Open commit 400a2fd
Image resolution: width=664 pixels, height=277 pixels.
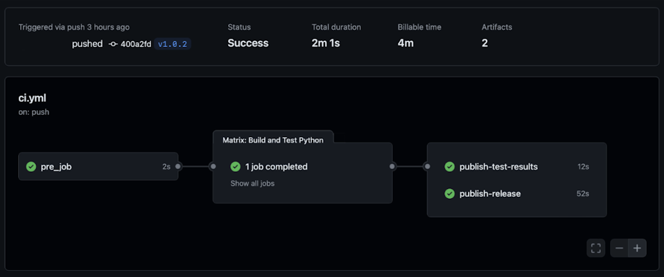pyautogui.click(x=136, y=44)
